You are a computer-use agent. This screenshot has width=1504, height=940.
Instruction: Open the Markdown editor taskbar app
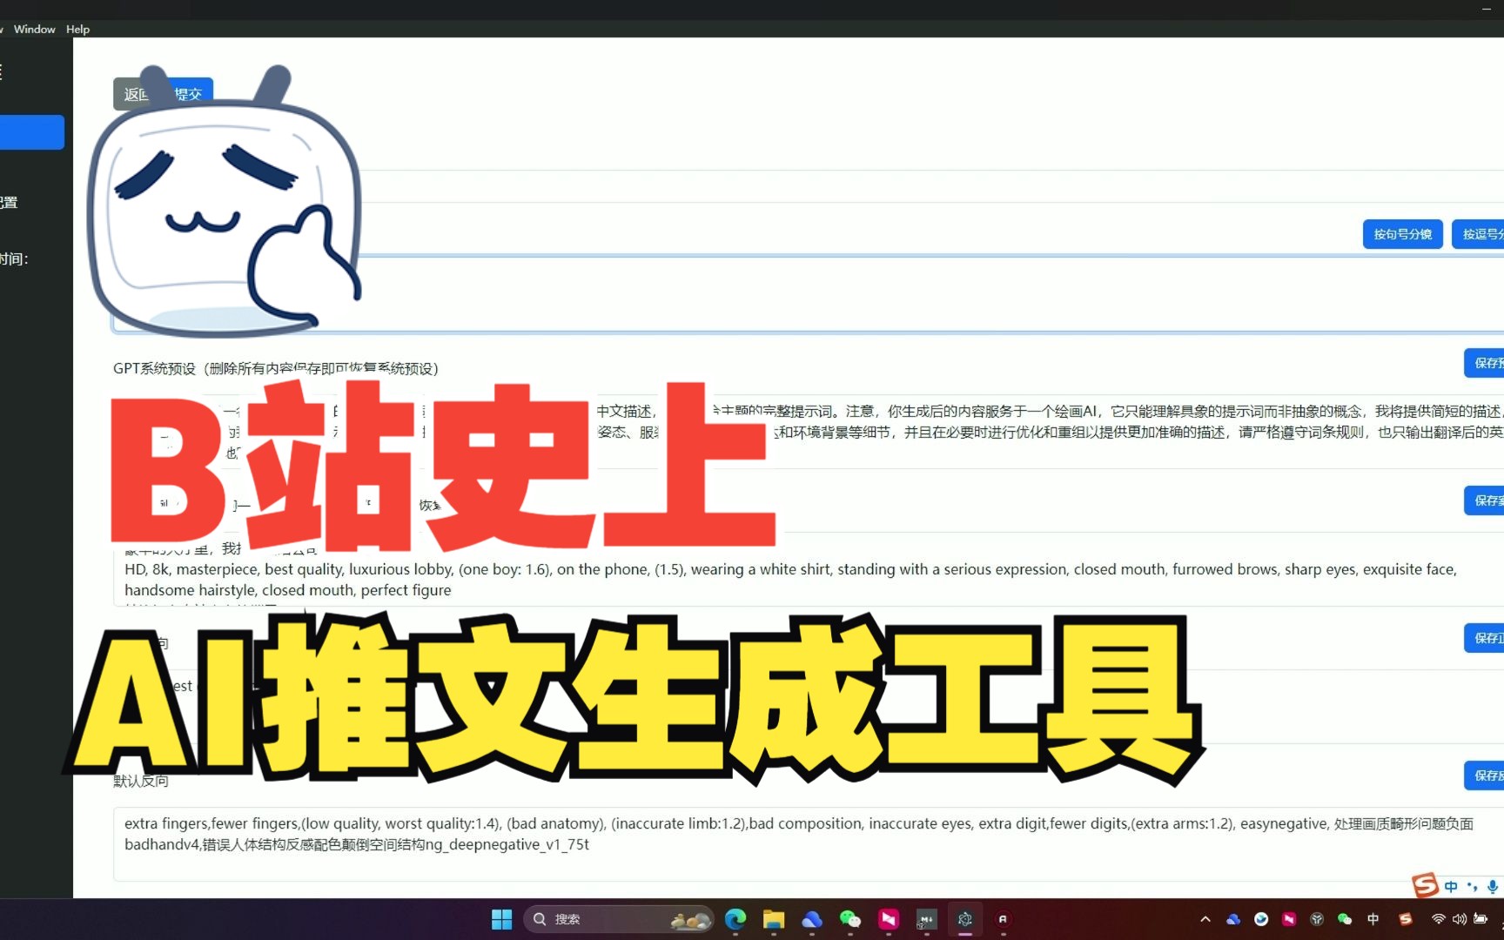927,919
